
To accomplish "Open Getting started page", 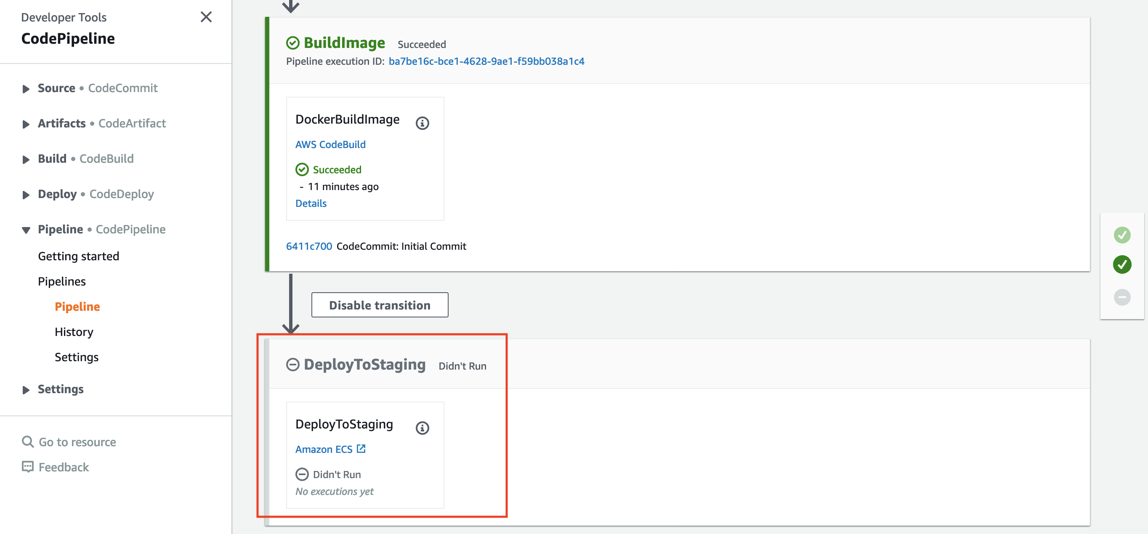I will [78, 256].
